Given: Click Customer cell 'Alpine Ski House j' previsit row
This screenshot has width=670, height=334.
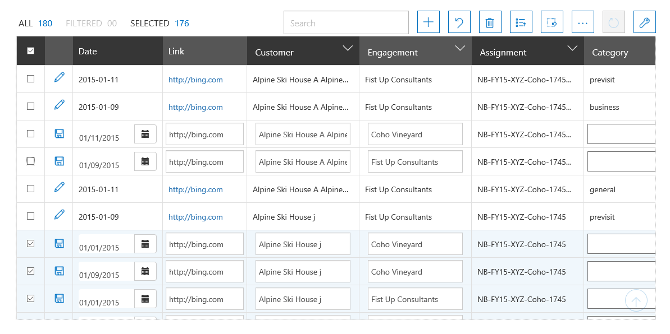Looking at the screenshot, I should tap(303, 216).
